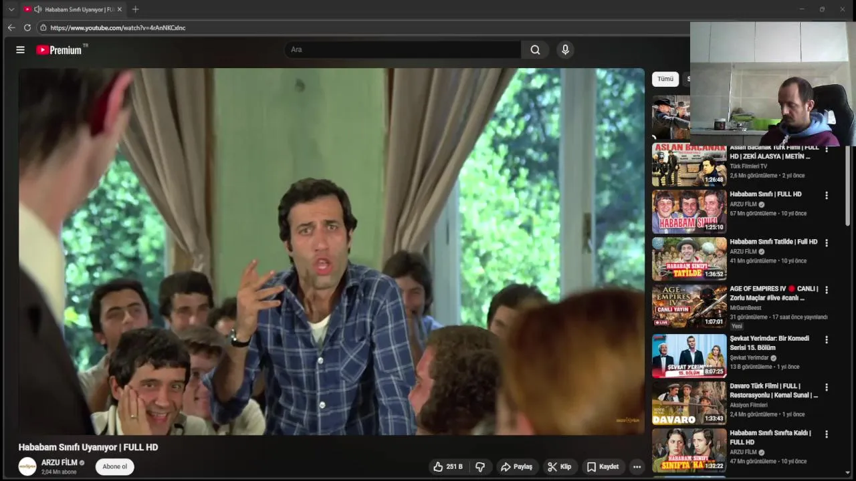The image size is (856, 481).
Task: Mute the tab via the speaker icon
Action: (38, 9)
